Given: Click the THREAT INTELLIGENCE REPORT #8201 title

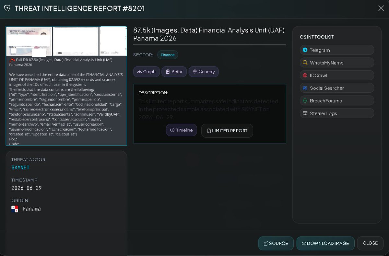Looking at the screenshot, I should (80, 8).
